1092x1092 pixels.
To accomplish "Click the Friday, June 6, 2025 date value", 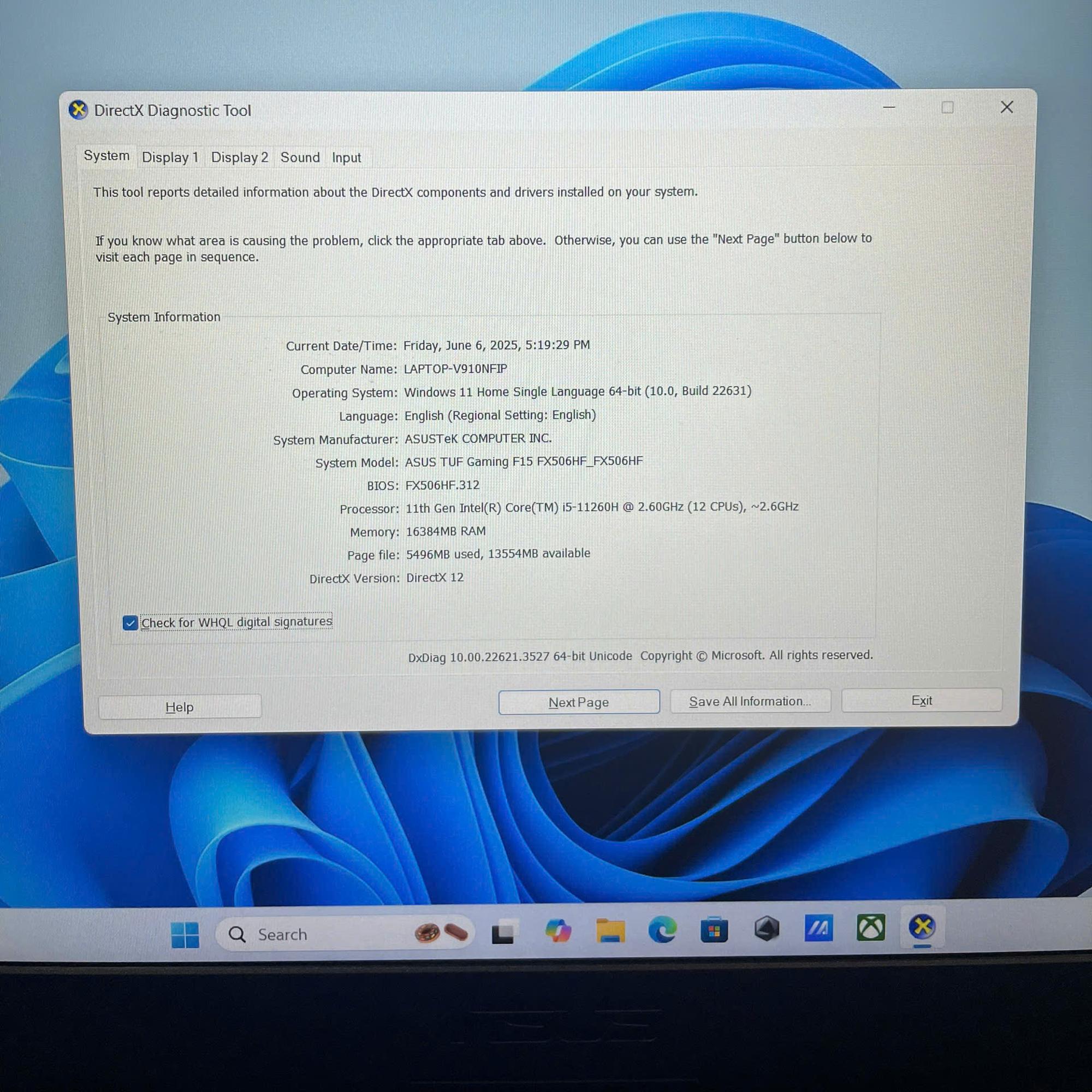I will coord(496,345).
